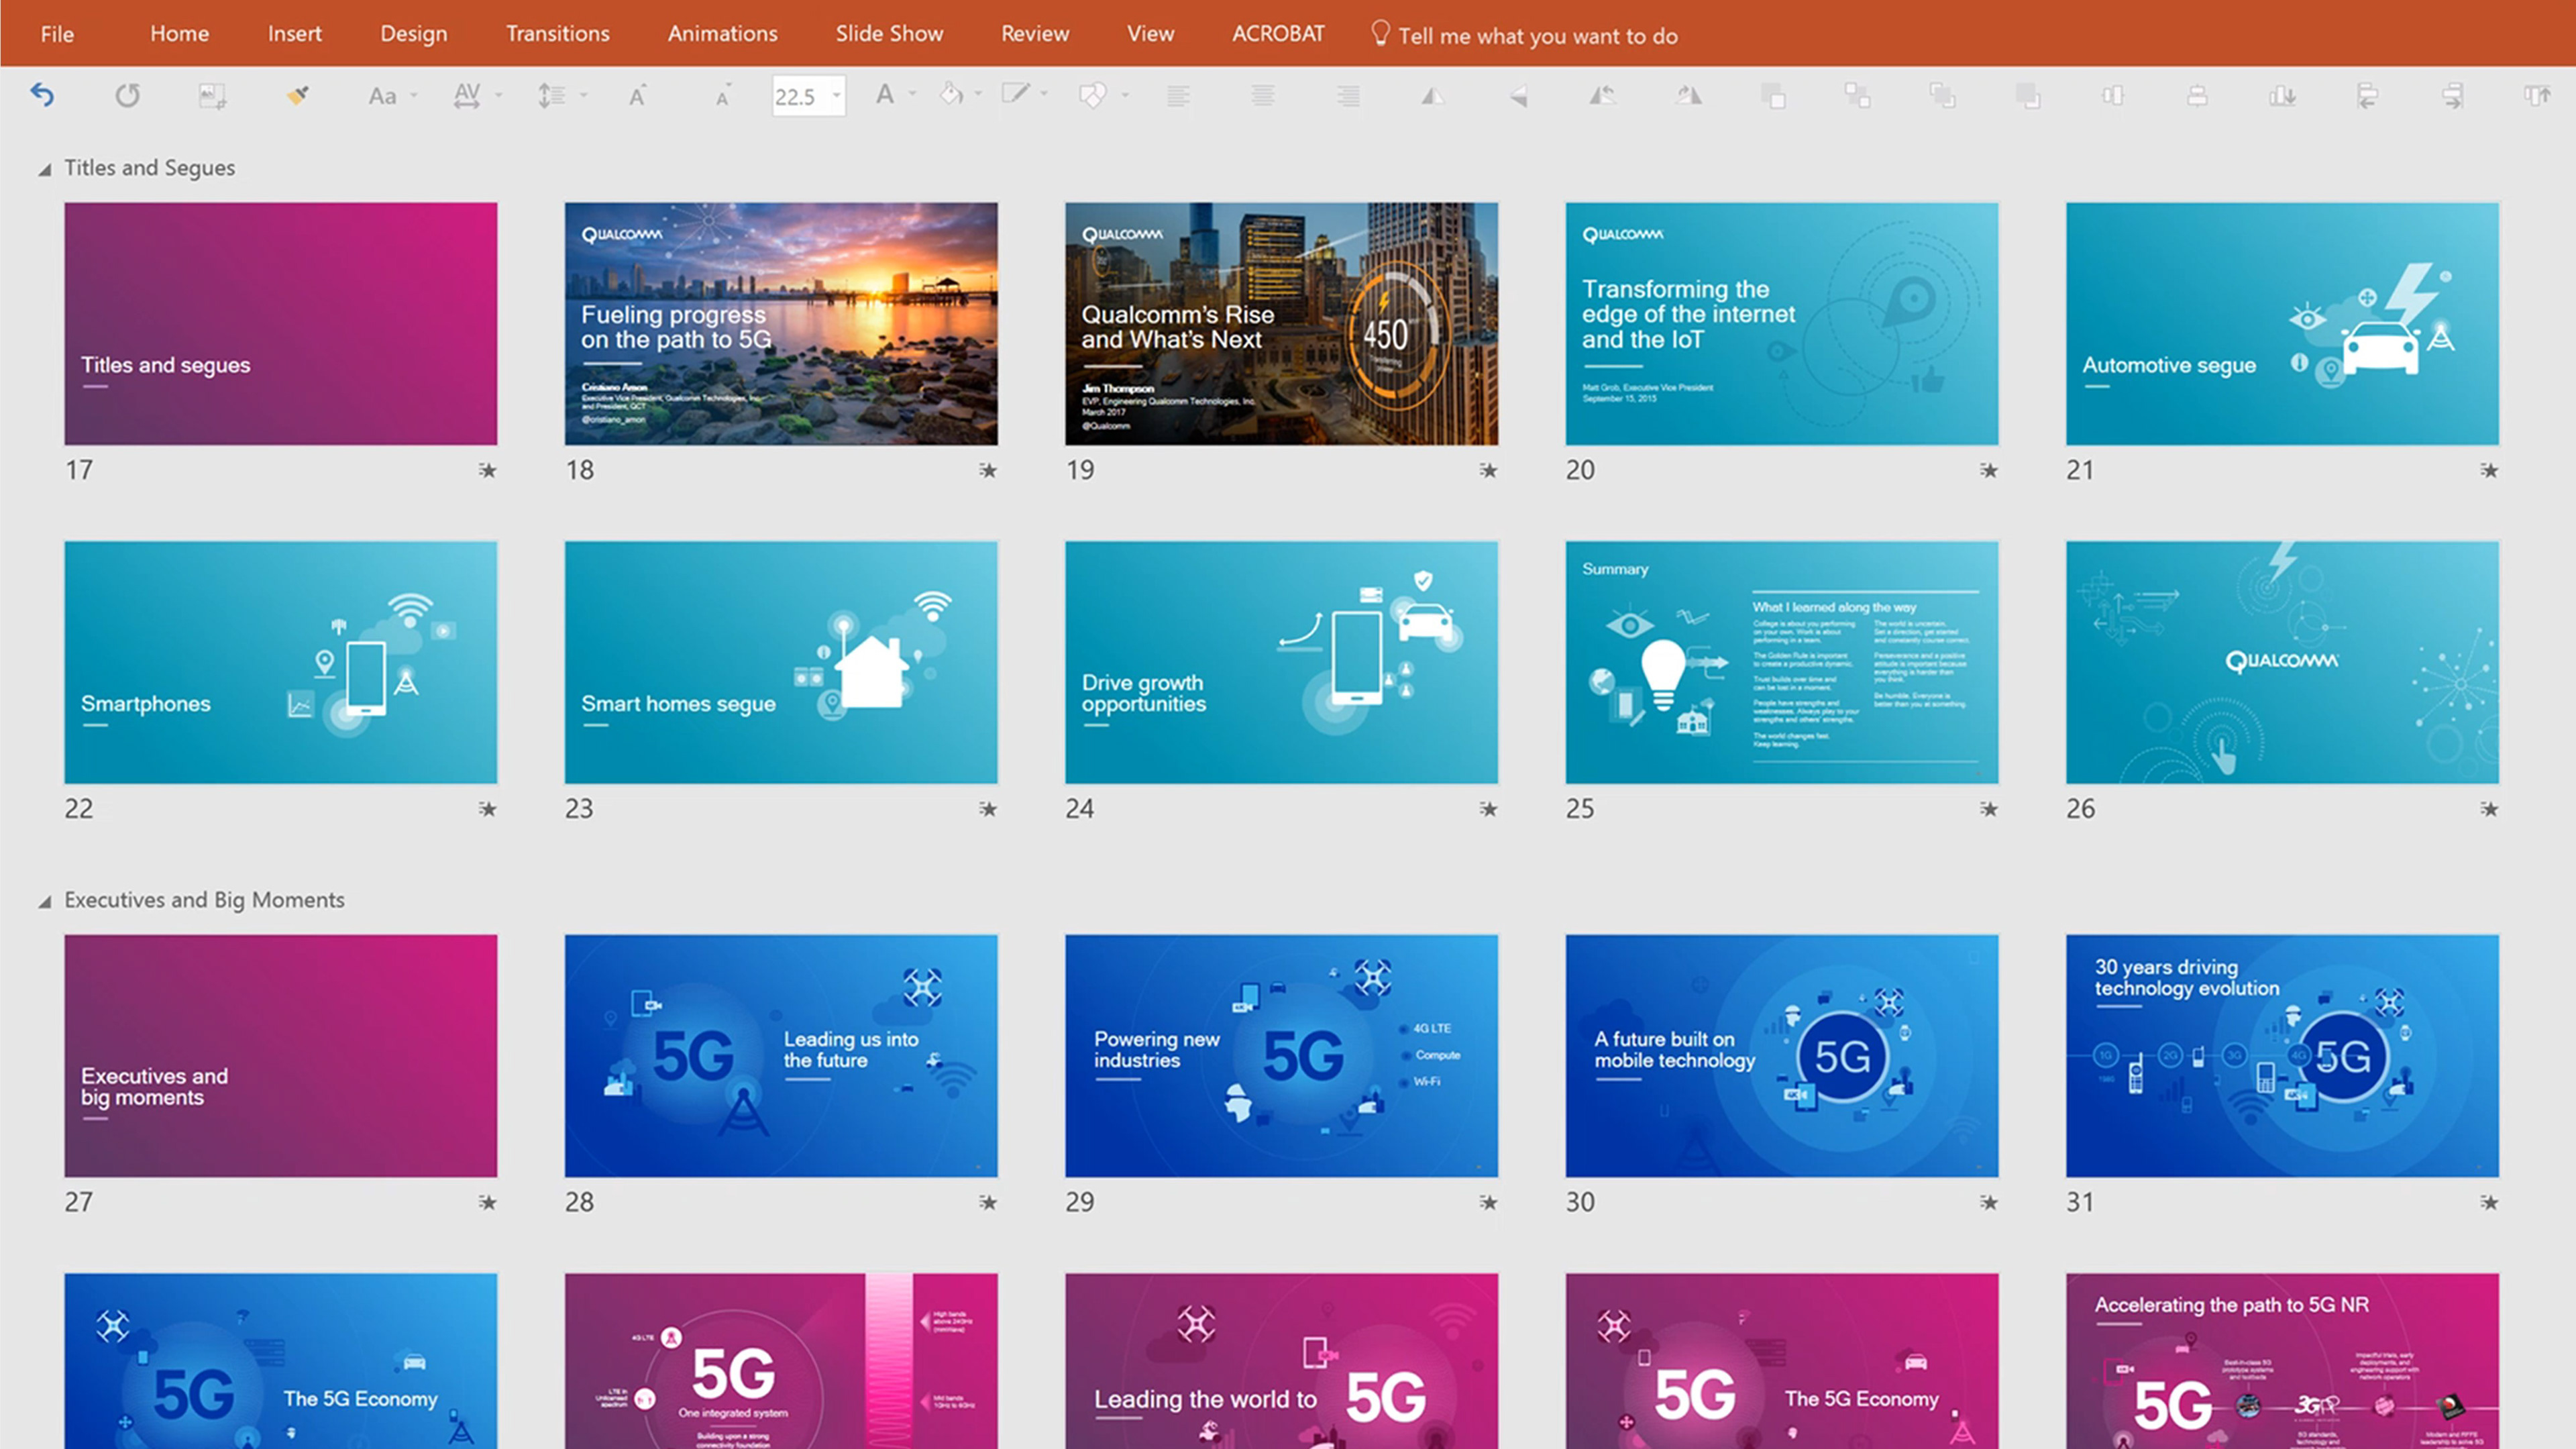Click the blue Undo arrow icon
The image size is (2576, 1449).
(42, 95)
